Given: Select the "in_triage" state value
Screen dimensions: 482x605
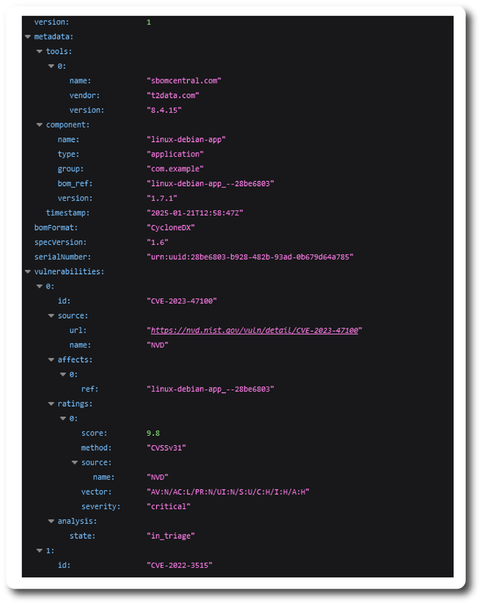Looking at the screenshot, I should pyautogui.click(x=171, y=536).
